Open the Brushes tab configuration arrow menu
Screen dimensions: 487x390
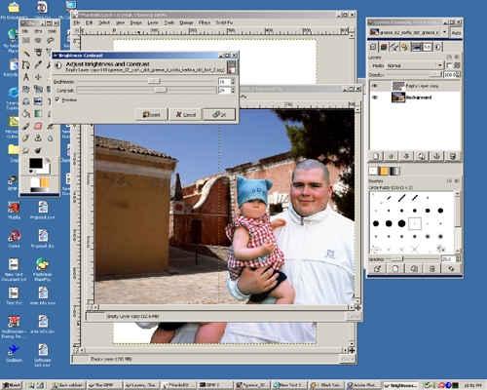point(449,180)
